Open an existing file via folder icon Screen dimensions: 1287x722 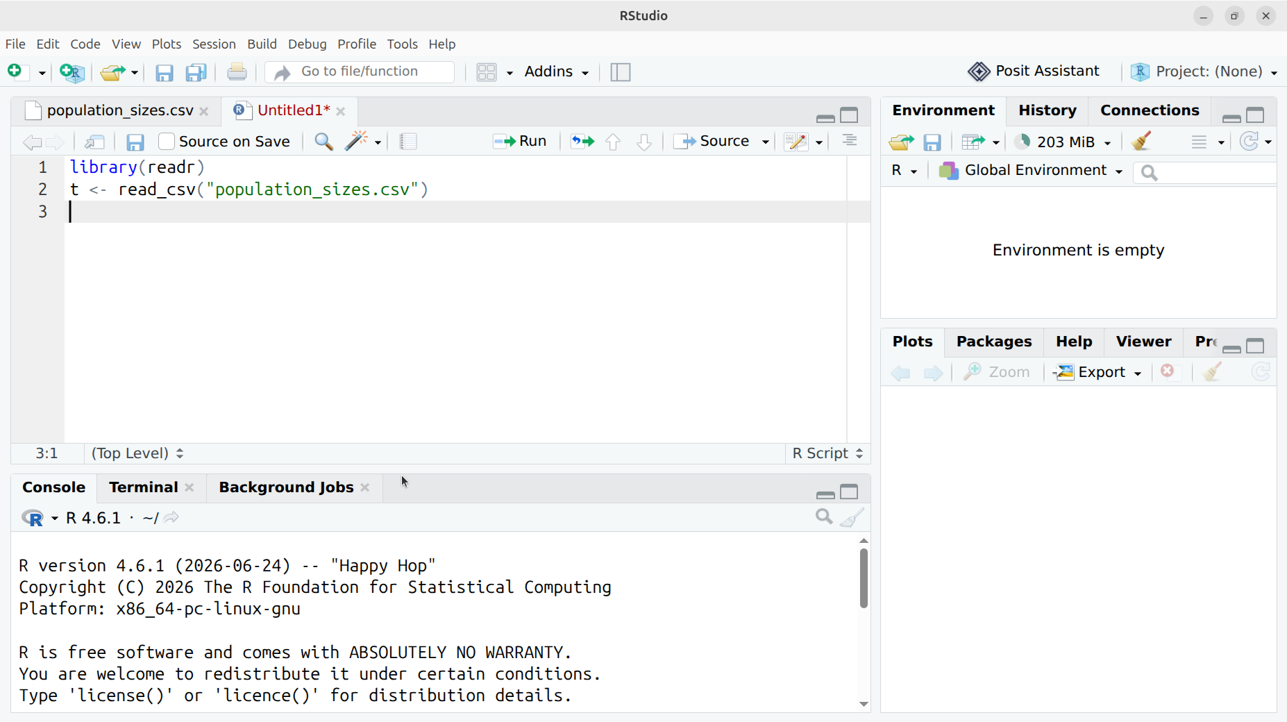(113, 72)
